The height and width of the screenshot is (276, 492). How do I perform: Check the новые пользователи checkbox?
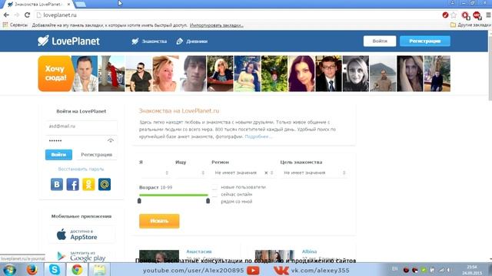[x=214, y=187]
